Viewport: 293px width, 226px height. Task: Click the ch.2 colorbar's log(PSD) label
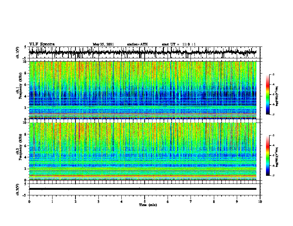point(277,157)
